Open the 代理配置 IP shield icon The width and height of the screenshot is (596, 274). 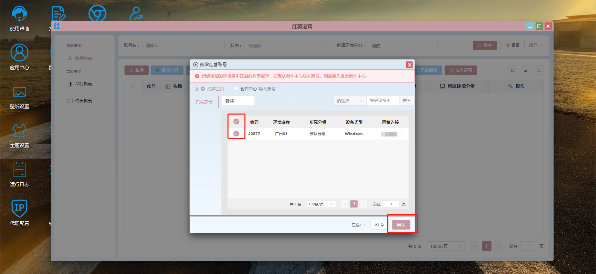tap(19, 209)
